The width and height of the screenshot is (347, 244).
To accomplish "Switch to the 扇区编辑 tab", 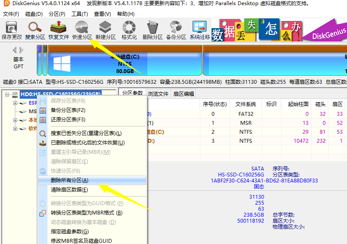I will (x=184, y=94).
